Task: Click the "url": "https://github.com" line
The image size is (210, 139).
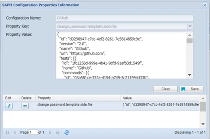Action: click(82, 54)
